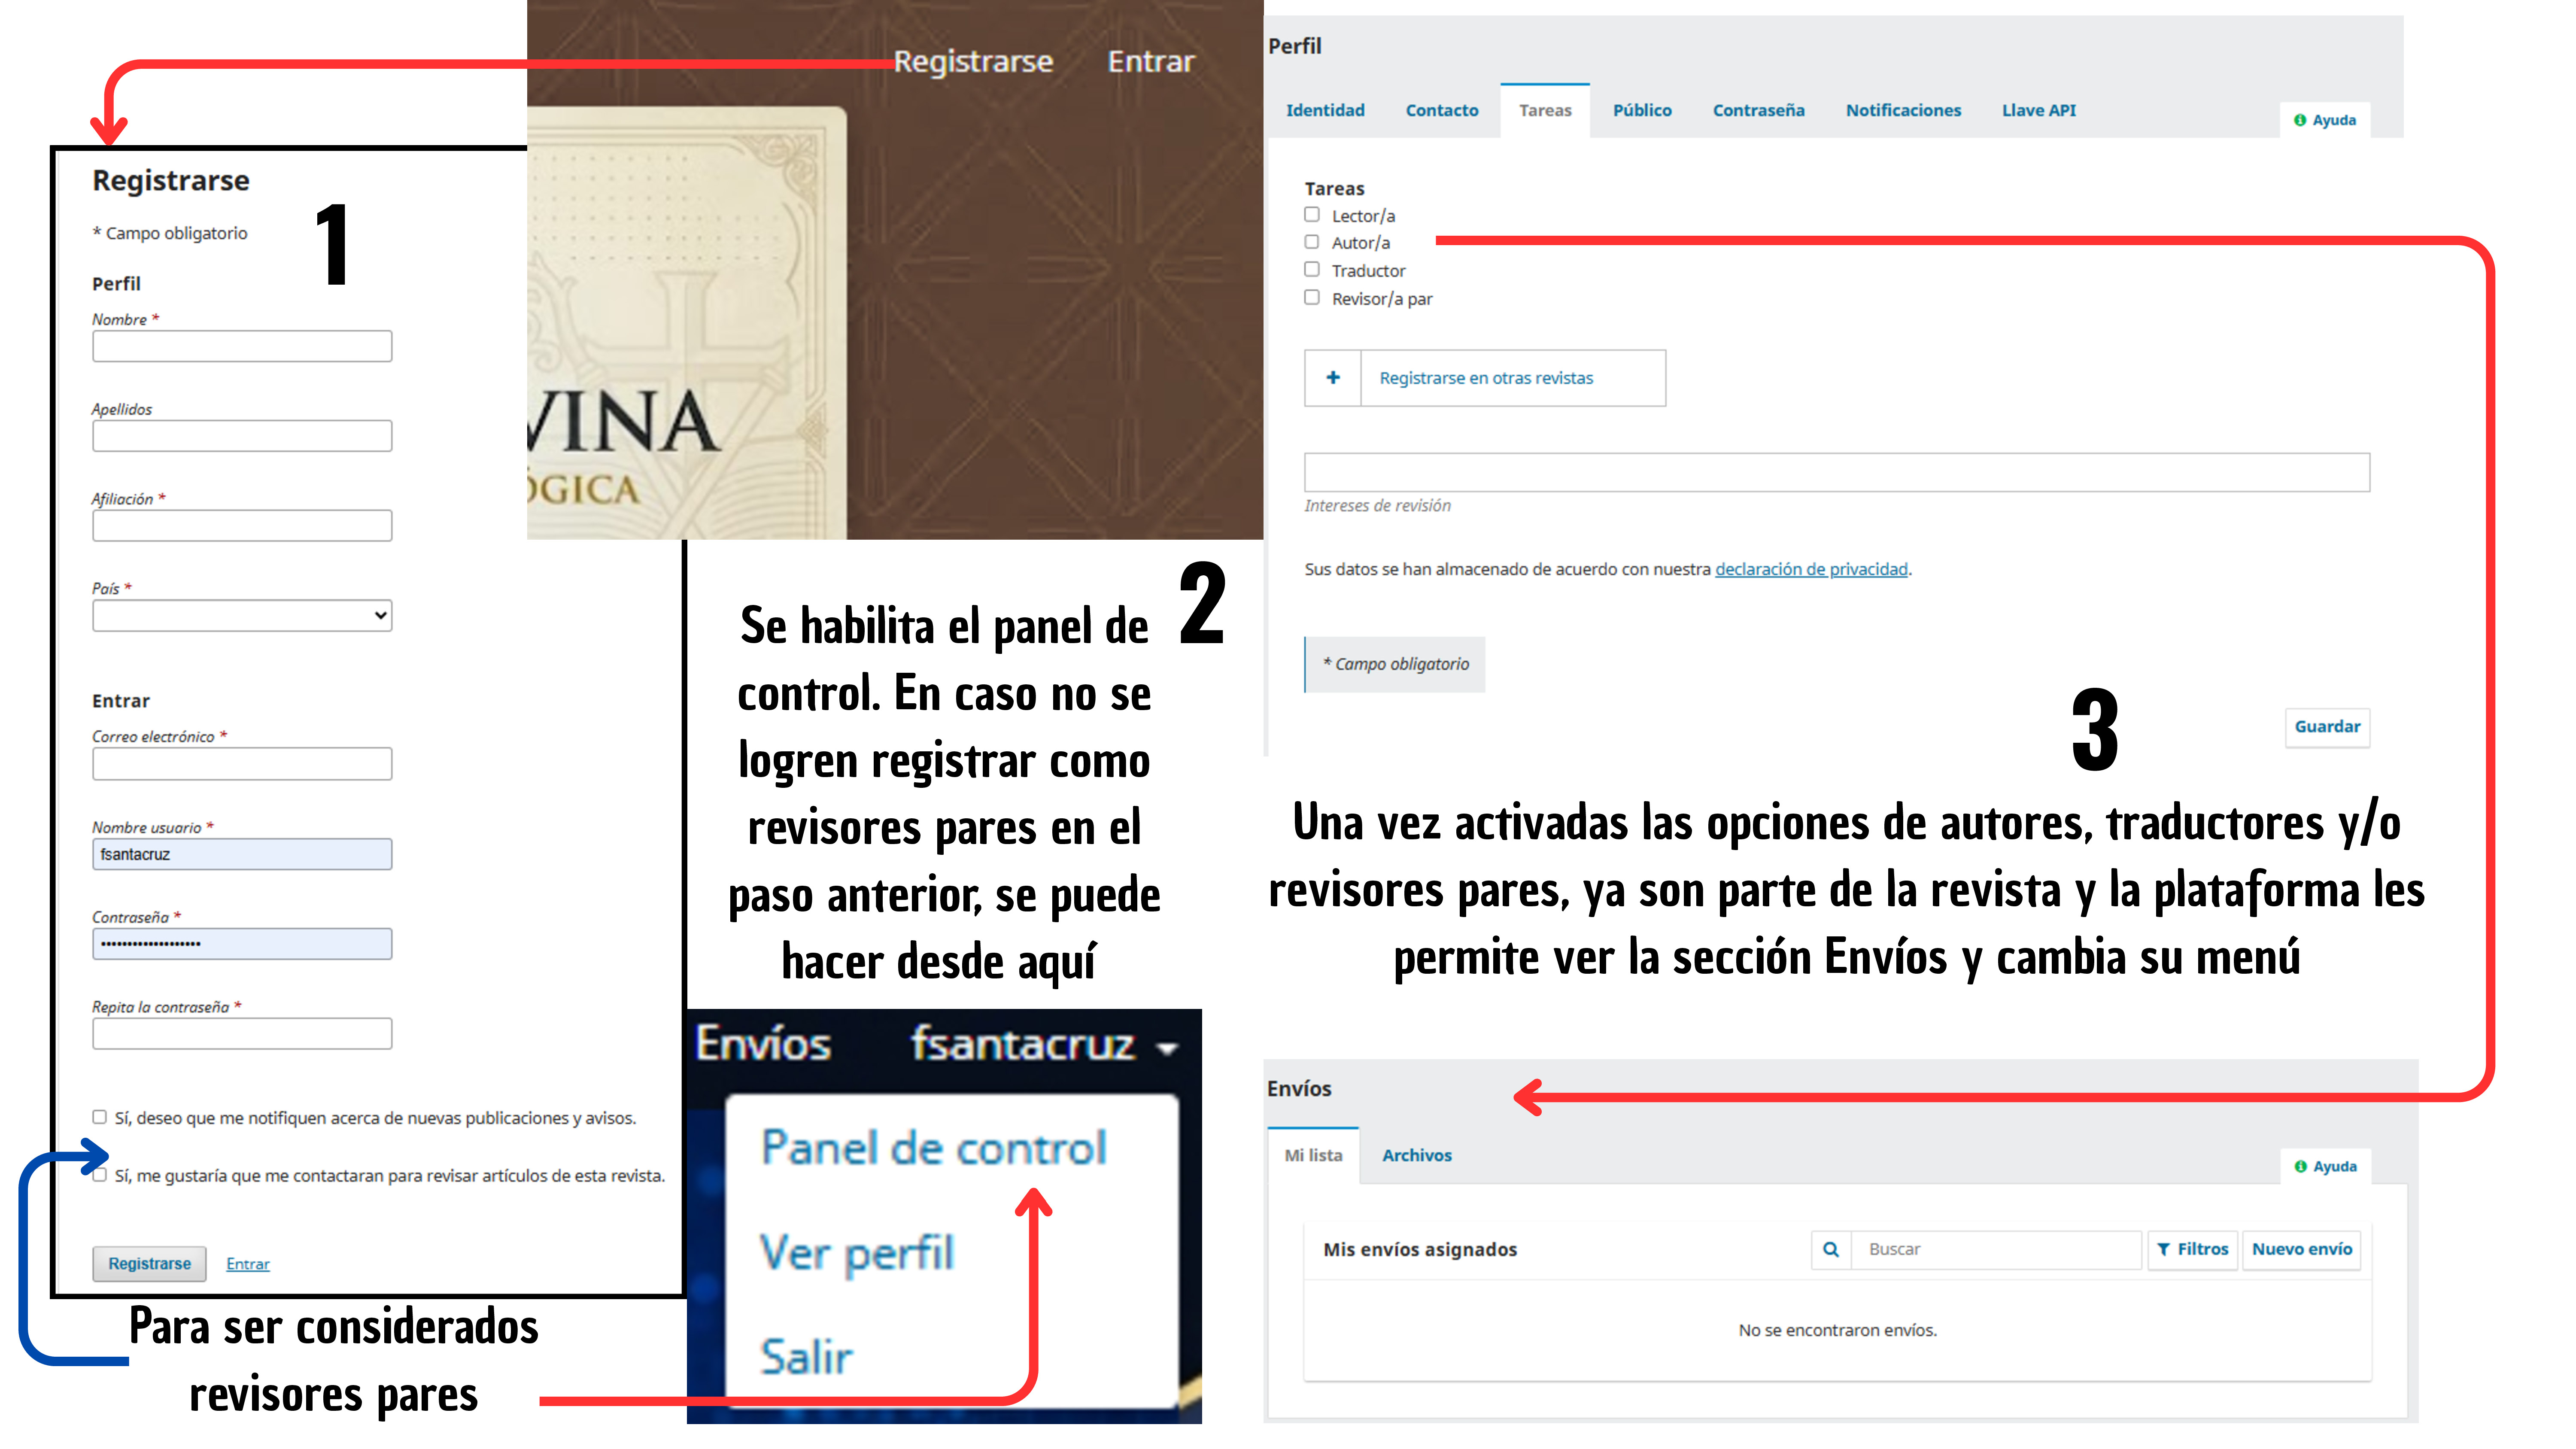Click the Intereses de revisión text field
This screenshot has width=2576, height=1449.
tap(1836, 472)
